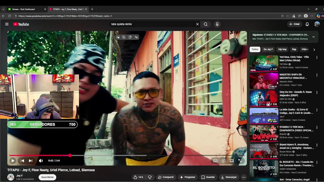Toggle subtitles on the player

(x=215, y=161)
